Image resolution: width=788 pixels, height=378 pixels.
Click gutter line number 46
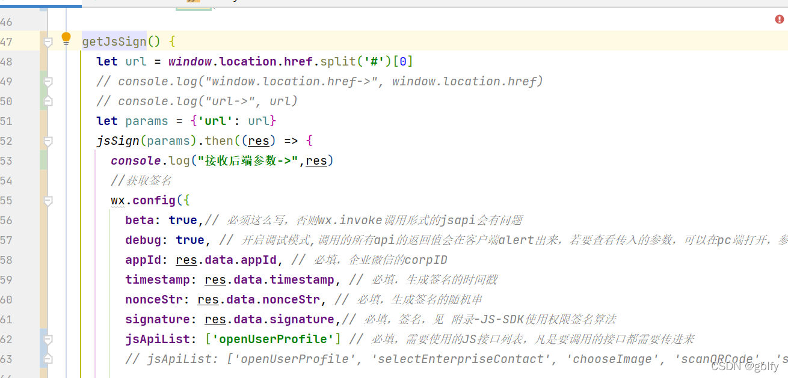6,22
